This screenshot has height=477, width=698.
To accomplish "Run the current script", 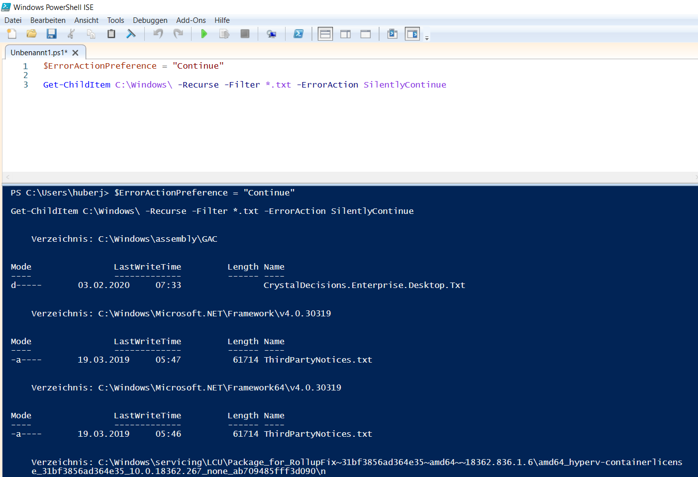I will pos(204,33).
